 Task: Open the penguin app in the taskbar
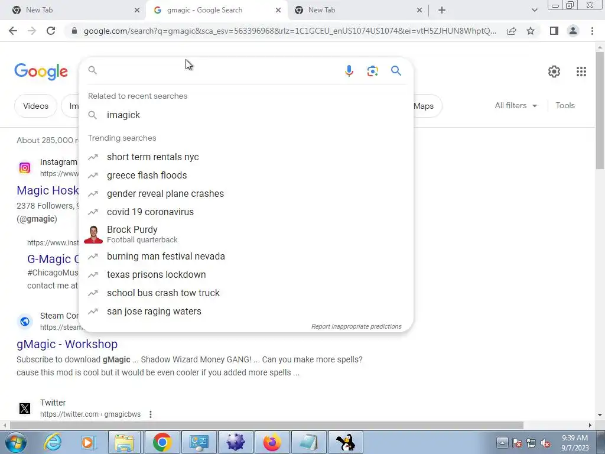[345, 442]
